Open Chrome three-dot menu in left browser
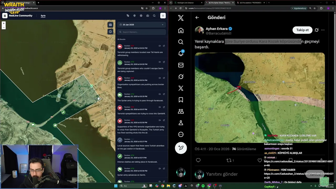The width and height of the screenshot is (336, 189). coord(165,8)
